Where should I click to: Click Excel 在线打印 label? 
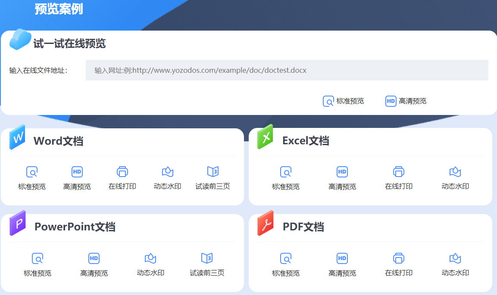[x=399, y=186]
